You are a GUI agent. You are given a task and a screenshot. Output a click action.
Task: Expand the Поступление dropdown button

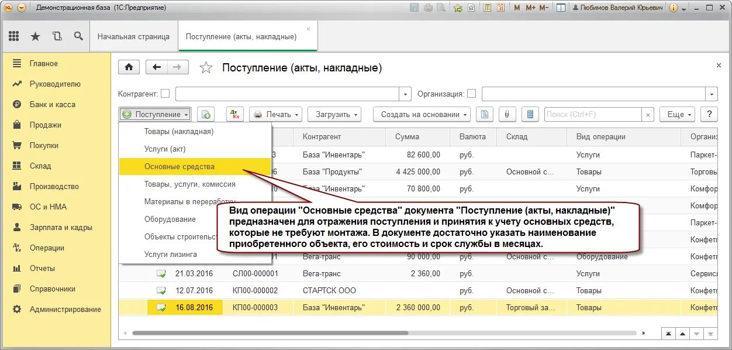(155, 115)
